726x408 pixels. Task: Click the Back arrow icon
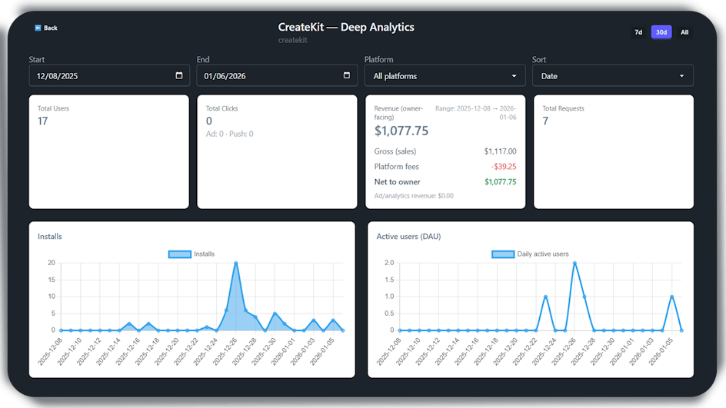(38, 28)
